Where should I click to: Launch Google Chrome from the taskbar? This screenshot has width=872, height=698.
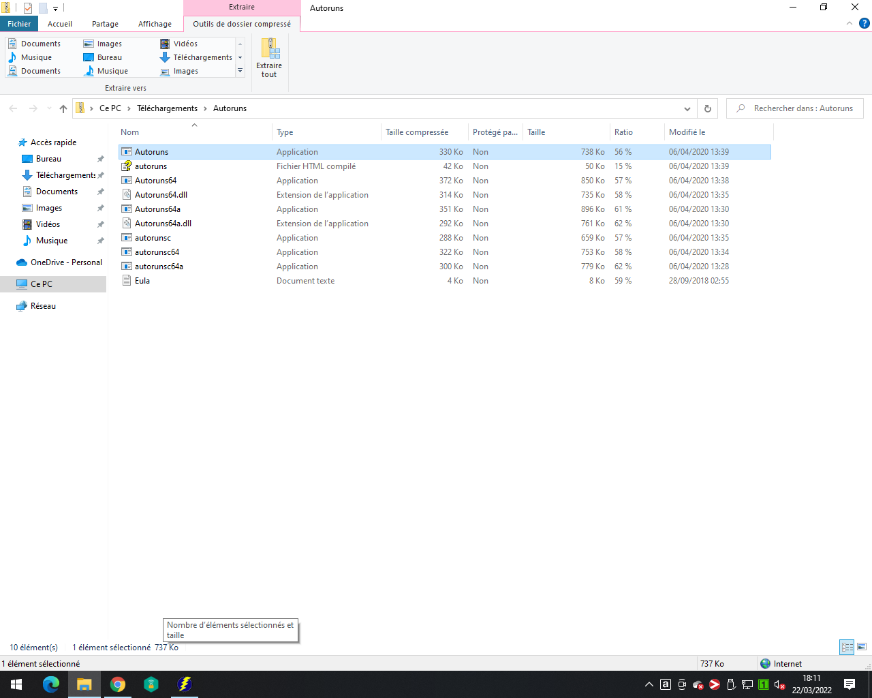click(x=118, y=684)
